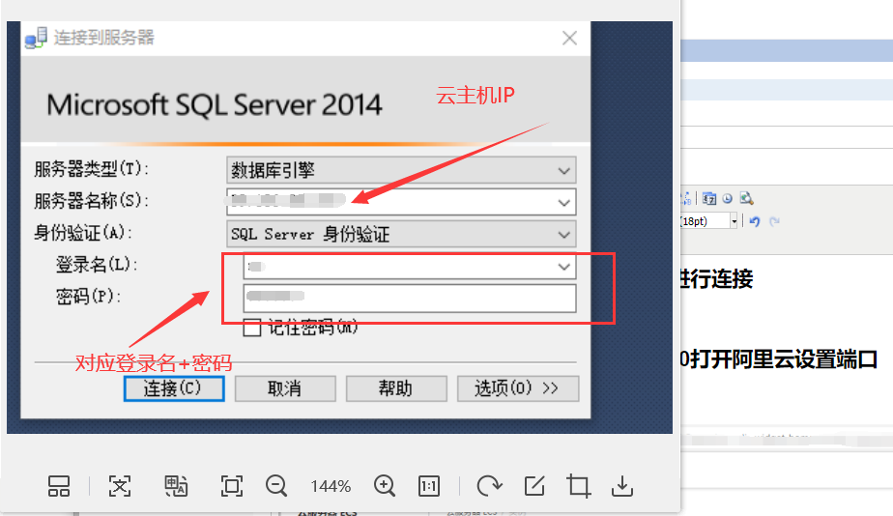Click the 144% zoom level text

coord(331,486)
